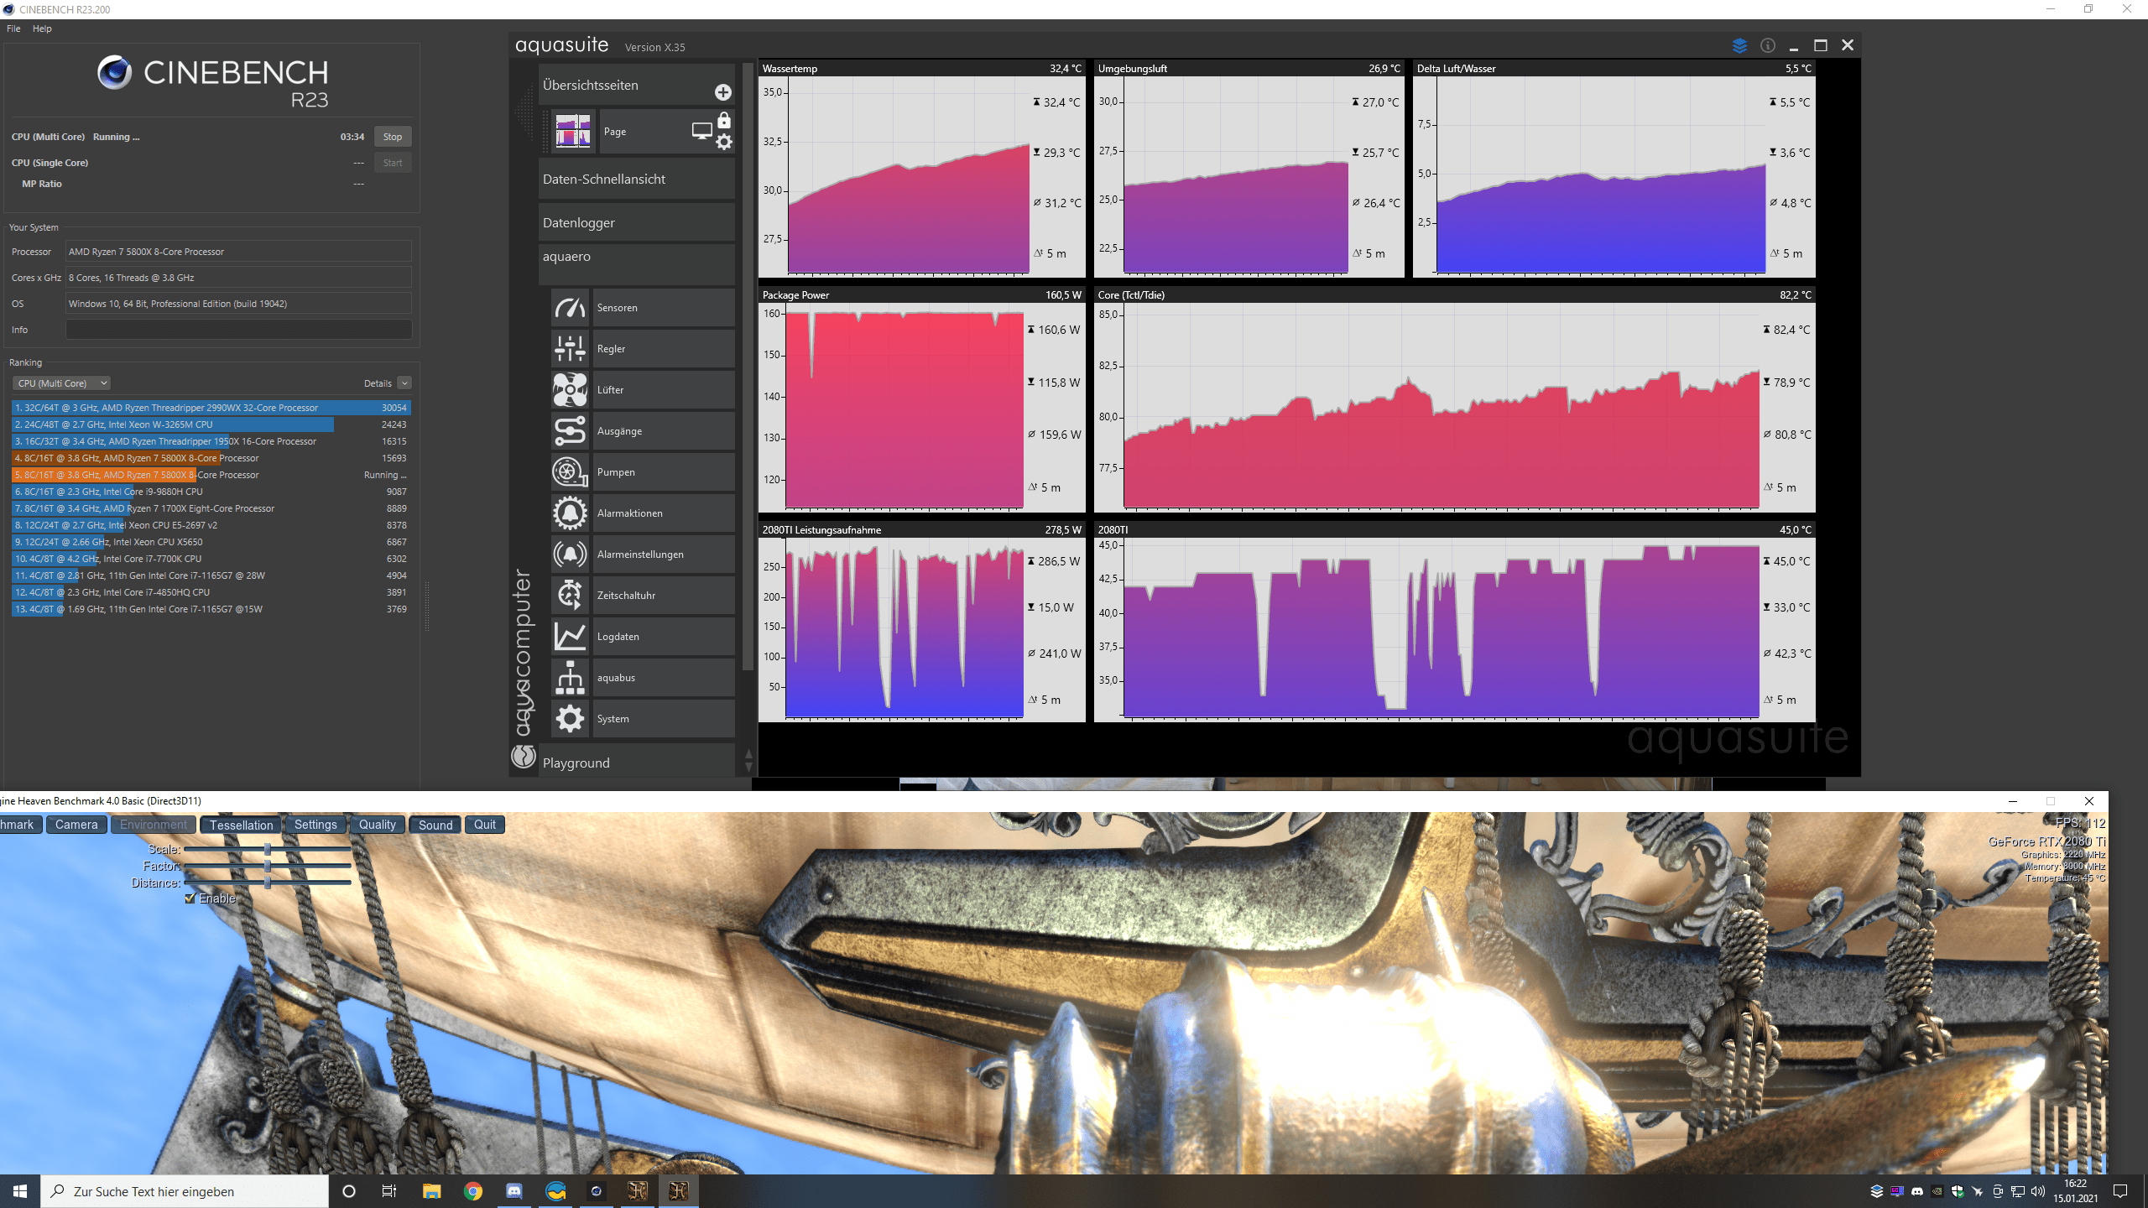2148x1208 pixels.
Task: Open the notification center icon
Action: pyautogui.click(x=2120, y=1191)
